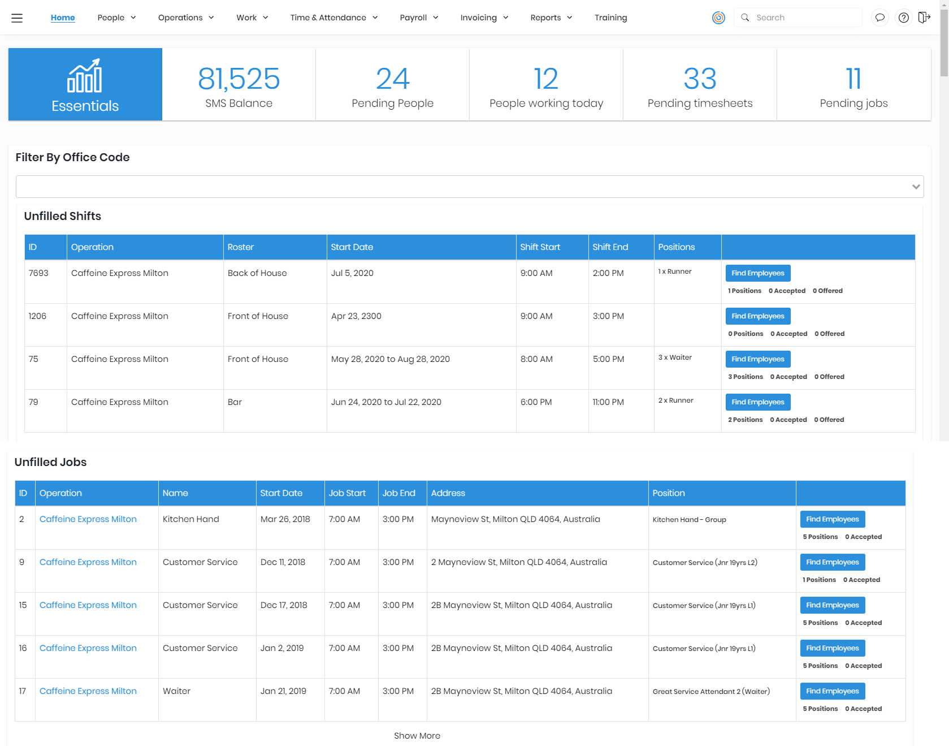Find Employees for shift 7693
The image size is (949, 746).
pos(757,273)
